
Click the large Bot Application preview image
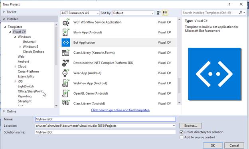tap(214, 74)
